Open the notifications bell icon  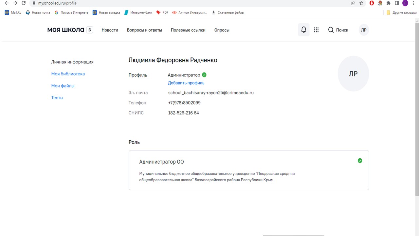pyautogui.click(x=304, y=30)
